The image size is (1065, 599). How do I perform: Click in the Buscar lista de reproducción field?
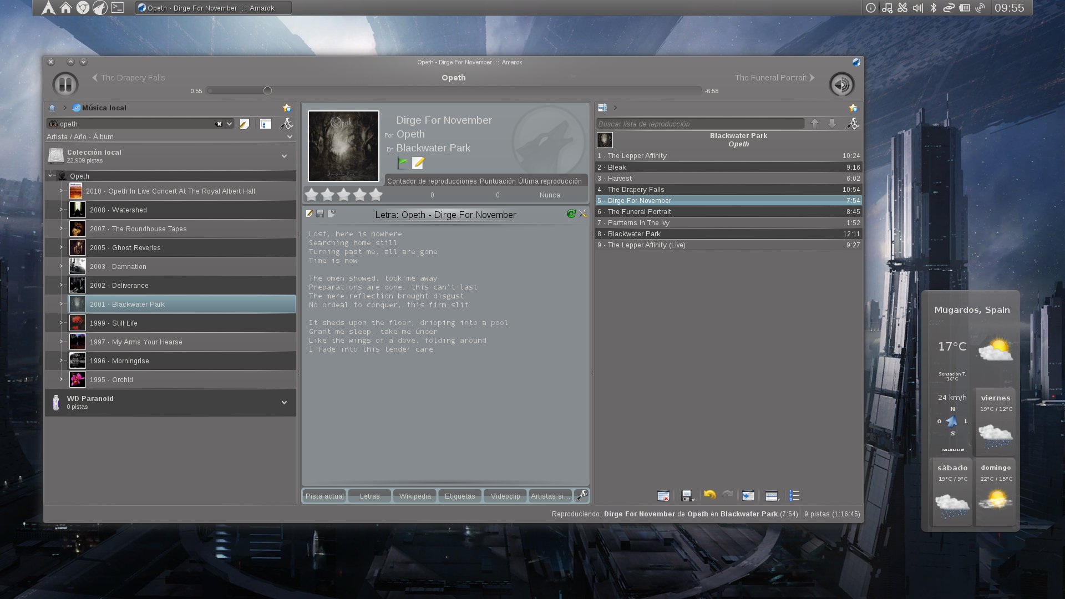[x=700, y=124]
